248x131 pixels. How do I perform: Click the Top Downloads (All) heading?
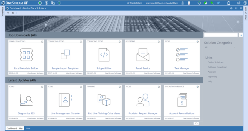[22, 35]
